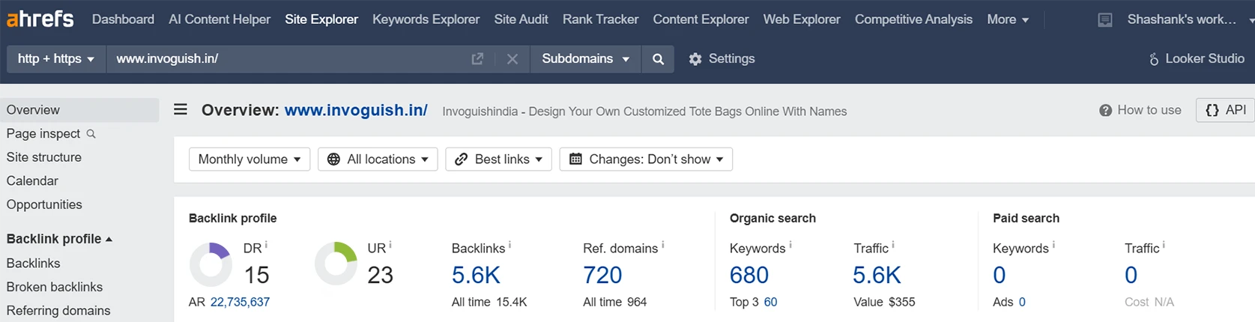Screen dimensions: 1255x322
Task: Click the Page inspect magnifier icon
Action: (91, 134)
